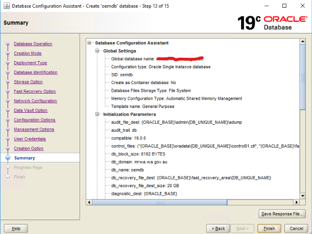
Task: Open Help for this wizard
Action: click(x=16, y=228)
